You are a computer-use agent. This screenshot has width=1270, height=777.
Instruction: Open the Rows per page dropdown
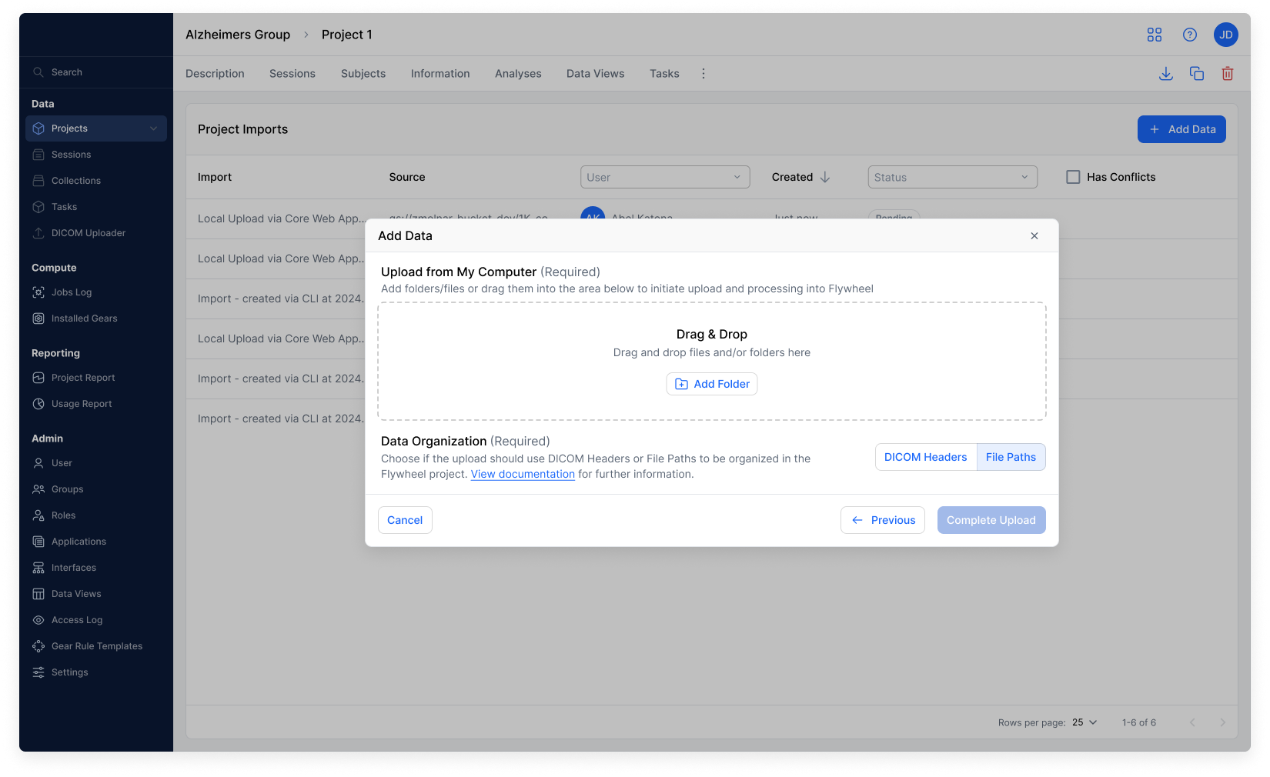(1085, 722)
